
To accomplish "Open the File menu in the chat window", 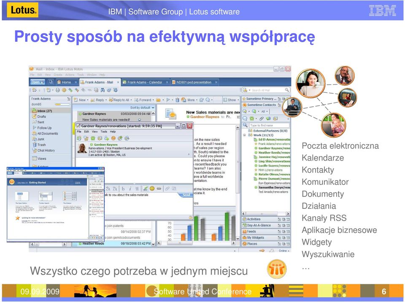I will [x=79, y=132].
